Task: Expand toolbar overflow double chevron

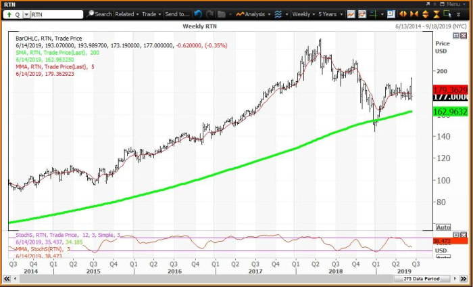Action: 459,14
